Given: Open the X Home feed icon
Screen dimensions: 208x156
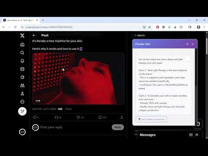Looking at the screenshot, I should pyautogui.click(x=22, y=45).
